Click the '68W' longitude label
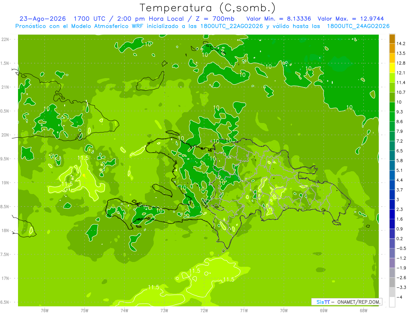This screenshot has width=408, height=315. [x=363, y=311]
